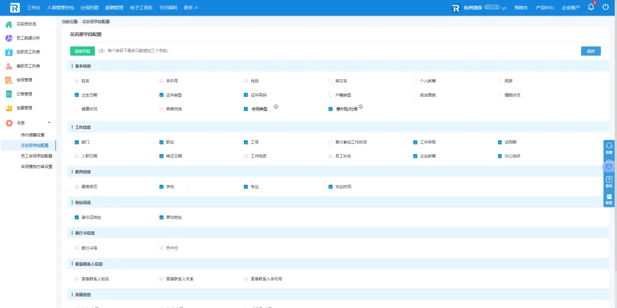The height and width of the screenshot is (308, 617).
Task: Uncheck the 试用期 checkbox
Action: click(500, 142)
